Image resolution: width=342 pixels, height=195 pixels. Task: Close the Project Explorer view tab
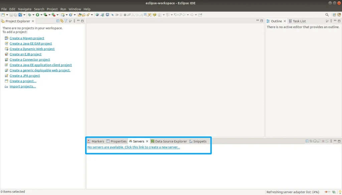(x=33, y=21)
